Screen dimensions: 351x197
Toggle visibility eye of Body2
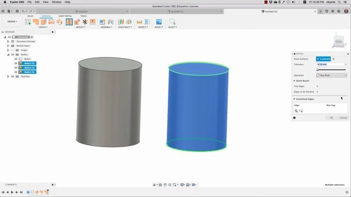[x=16, y=63]
